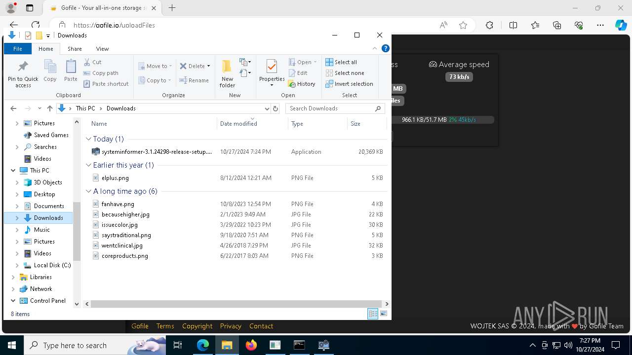Click Select all in ribbon
The height and width of the screenshot is (355, 632).
pyautogui.click(x=341, y=62)
